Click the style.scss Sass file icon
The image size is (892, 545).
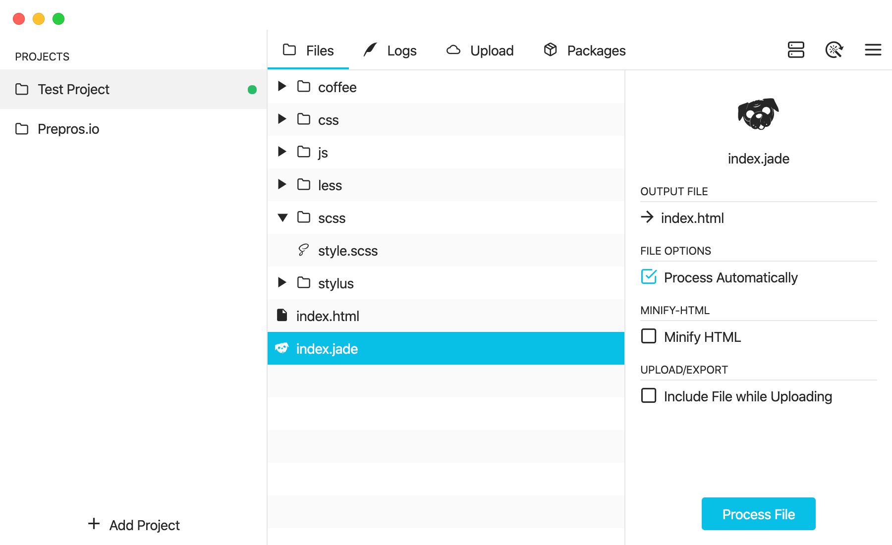303,250
